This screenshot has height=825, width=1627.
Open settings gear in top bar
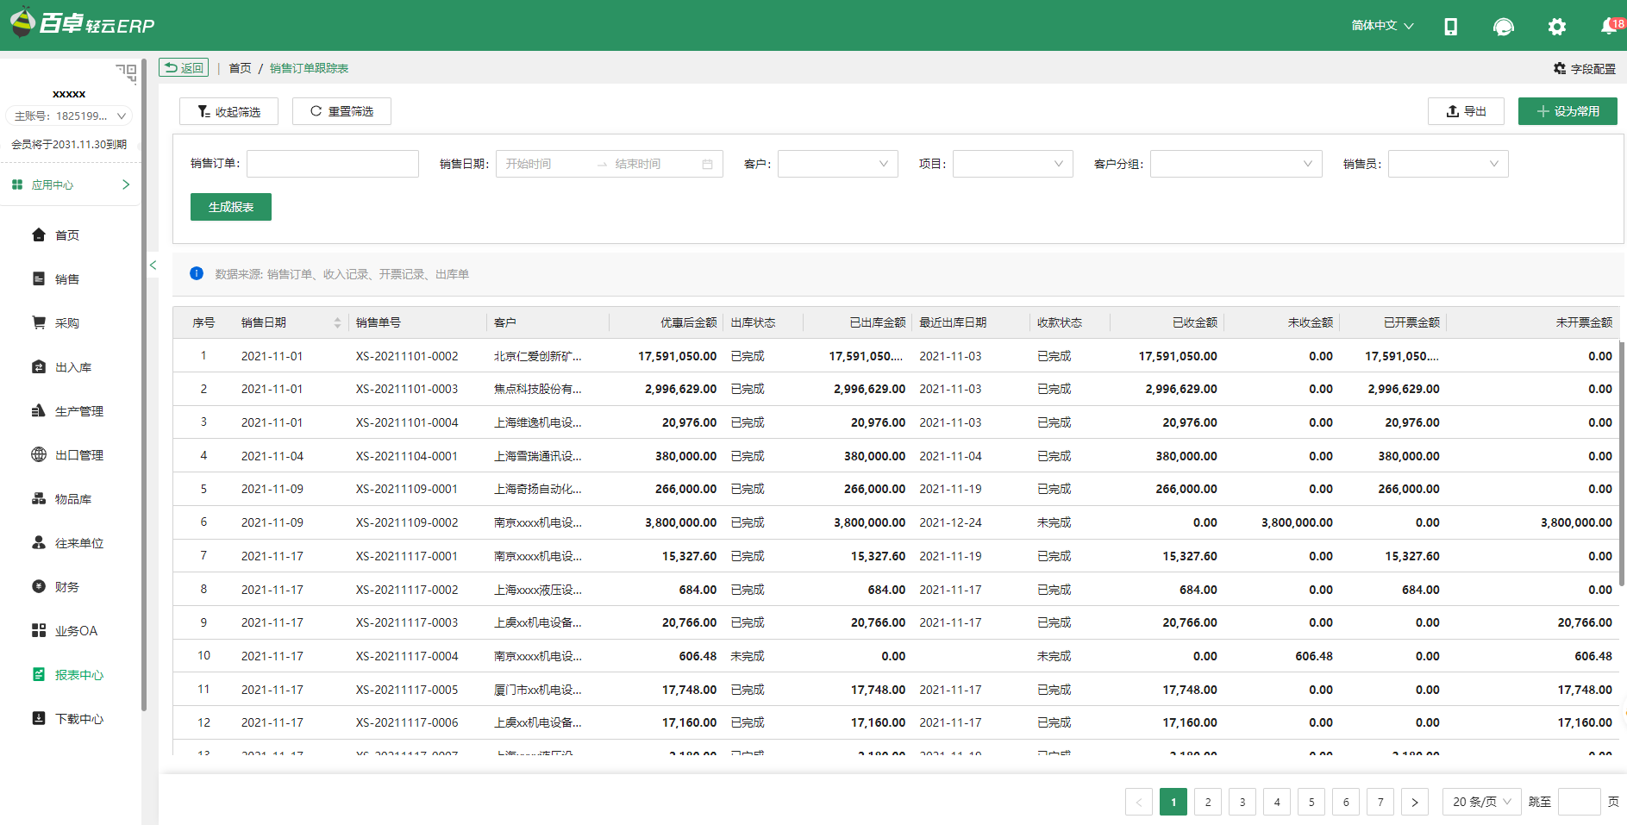1556,27
